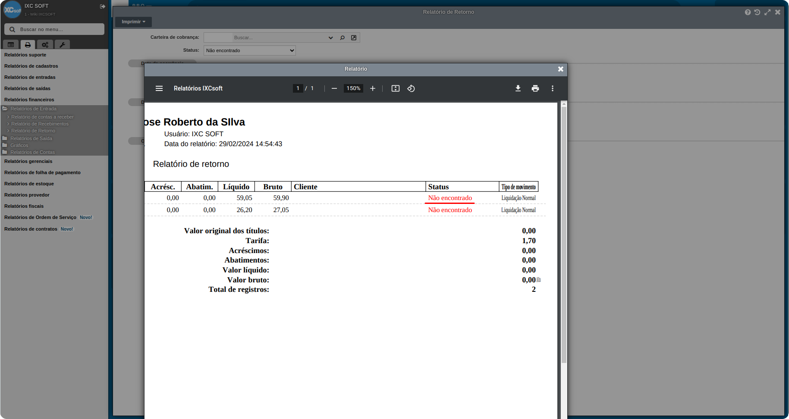This screenshot has width=789, height=419.
Task: Open Relatórios provedor menu
Action: pos(27,195)
